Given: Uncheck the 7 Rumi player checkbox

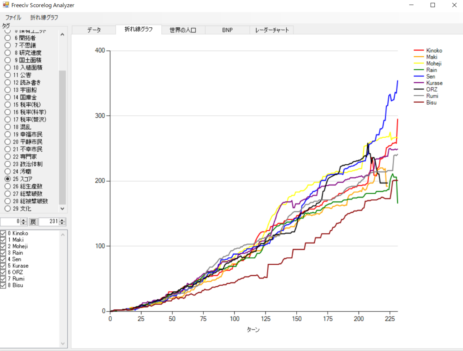Looking at the screenshot, I should pyautogui.click(x=3, y=279).
